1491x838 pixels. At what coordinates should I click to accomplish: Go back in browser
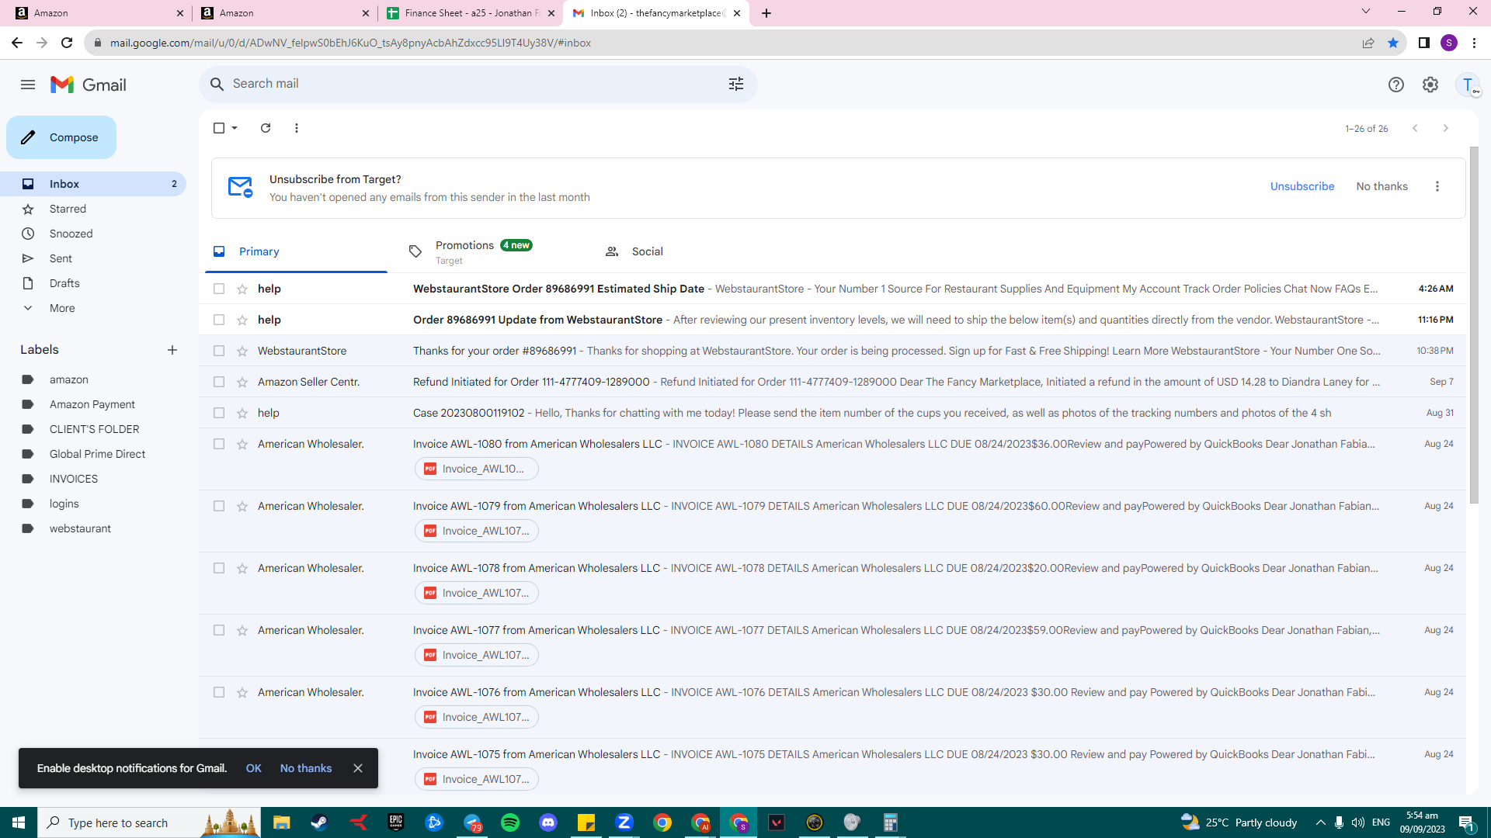17,43
